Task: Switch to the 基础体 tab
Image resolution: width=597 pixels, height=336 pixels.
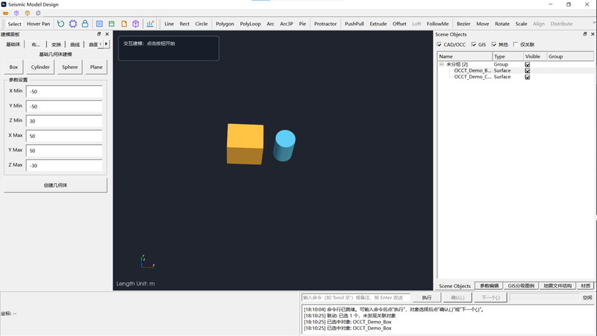Action: click(x=13, y=45)
